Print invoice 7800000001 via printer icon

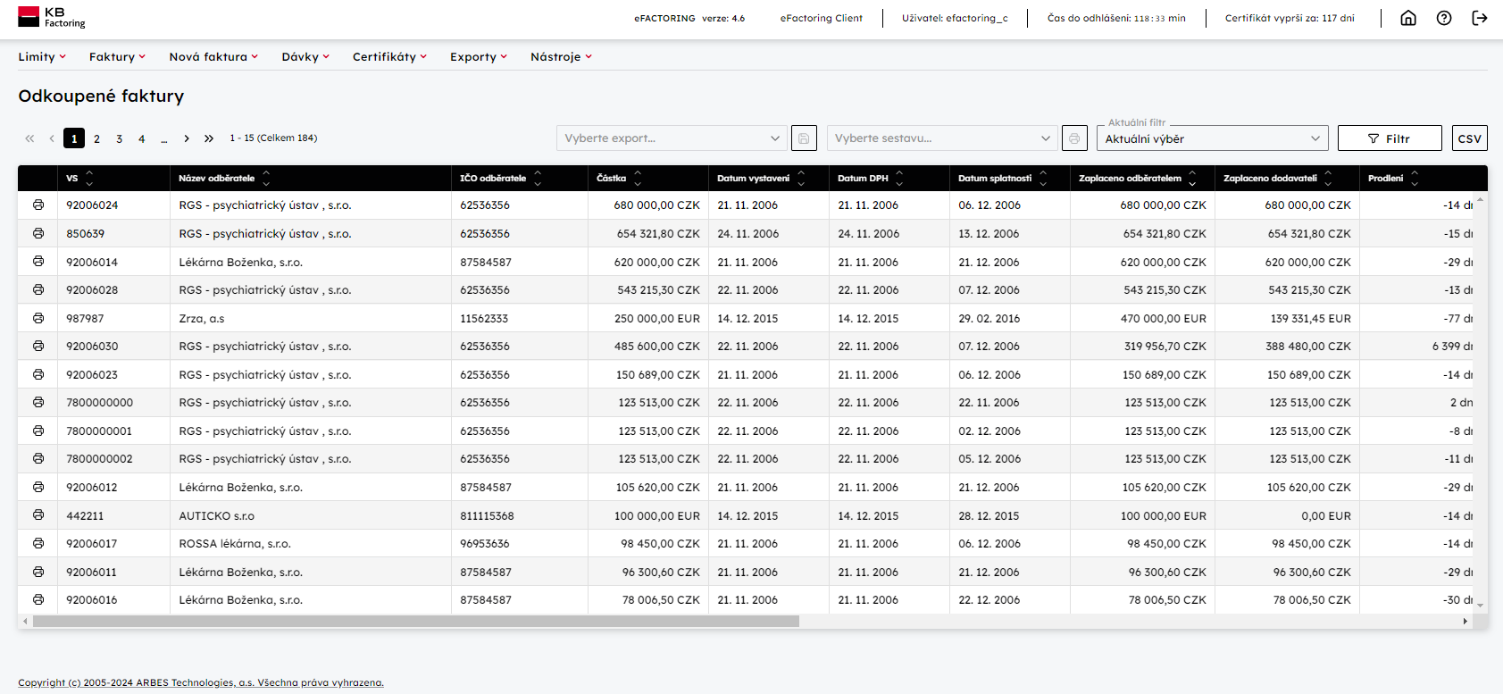(38, 431)
